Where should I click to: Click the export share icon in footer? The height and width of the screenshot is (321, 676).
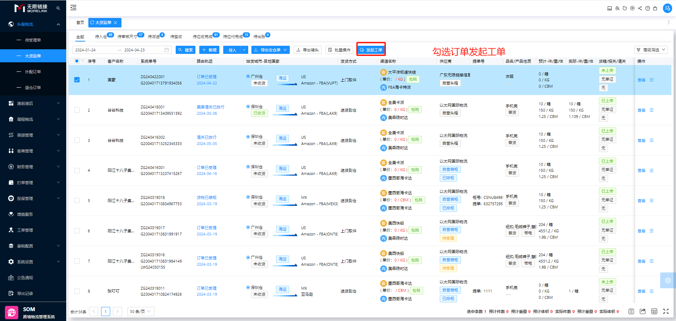pos(643,311)
